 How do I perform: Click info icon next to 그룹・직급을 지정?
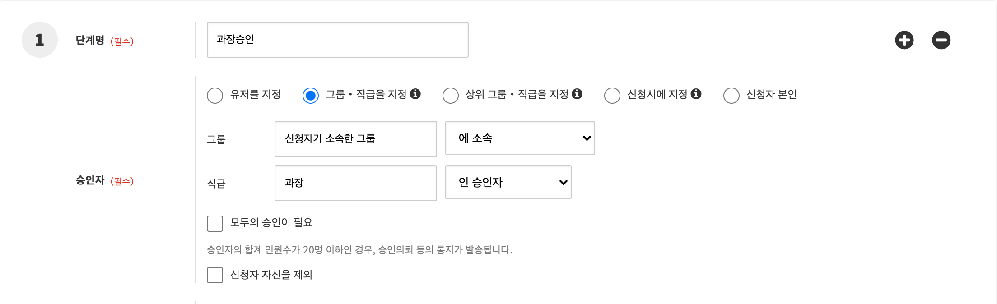[x=415, y=94]
